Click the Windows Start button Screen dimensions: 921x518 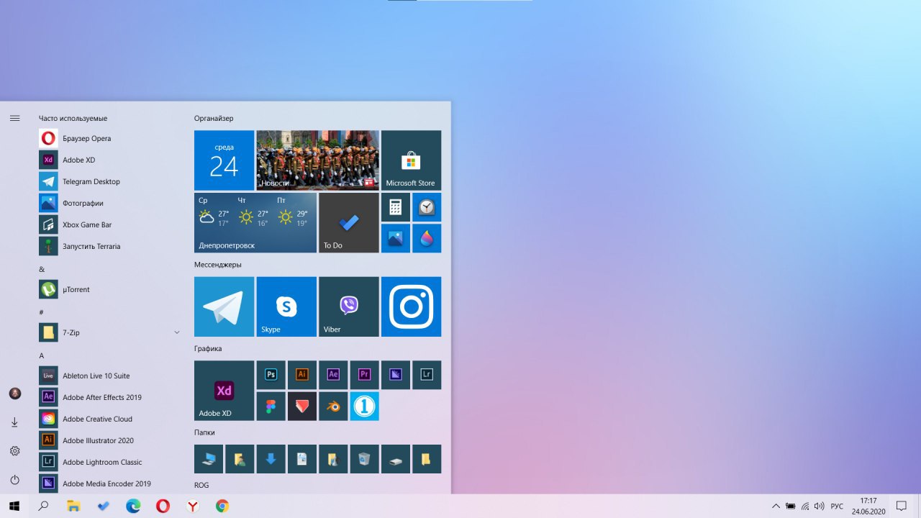pyautogui.click(x=14, y=506)
